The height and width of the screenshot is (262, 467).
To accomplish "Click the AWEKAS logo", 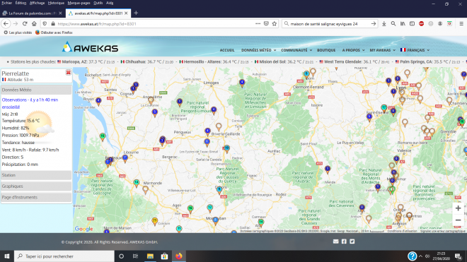I will pos(91,47).
